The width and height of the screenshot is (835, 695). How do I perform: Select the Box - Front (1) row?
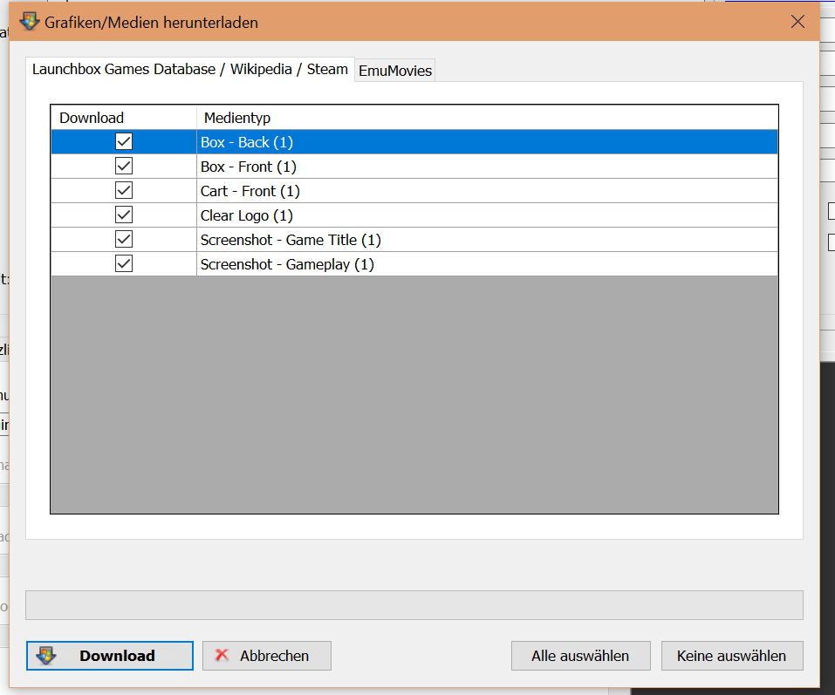point(414,167)
